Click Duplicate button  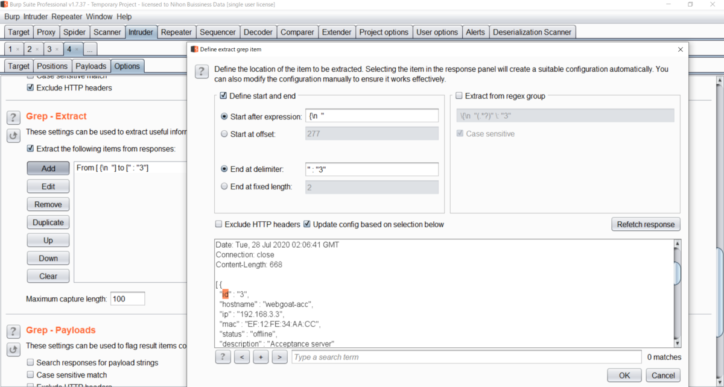click(x=48, y=222)
